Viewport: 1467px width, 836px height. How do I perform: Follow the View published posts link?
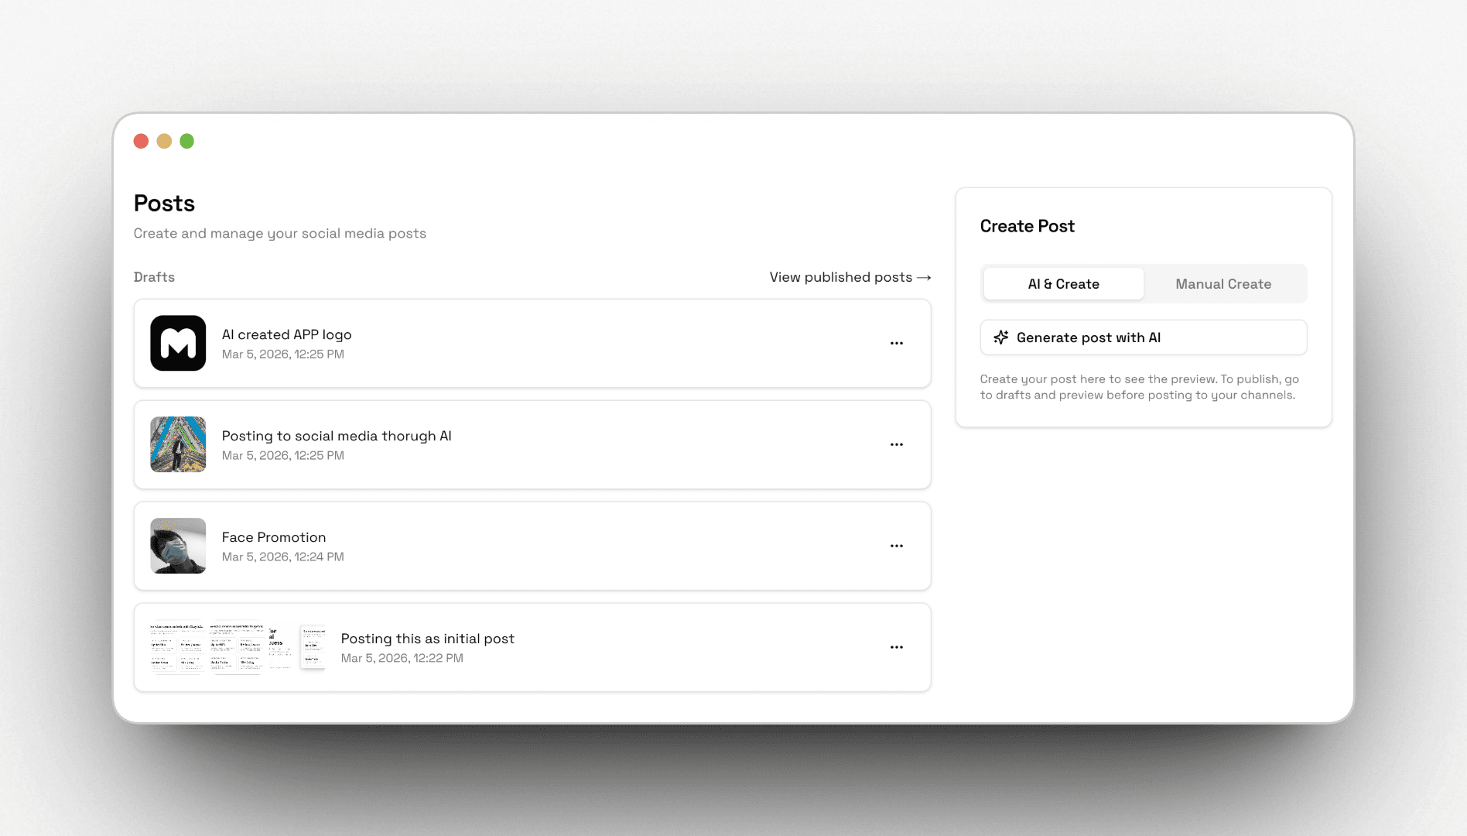point(840,277)
